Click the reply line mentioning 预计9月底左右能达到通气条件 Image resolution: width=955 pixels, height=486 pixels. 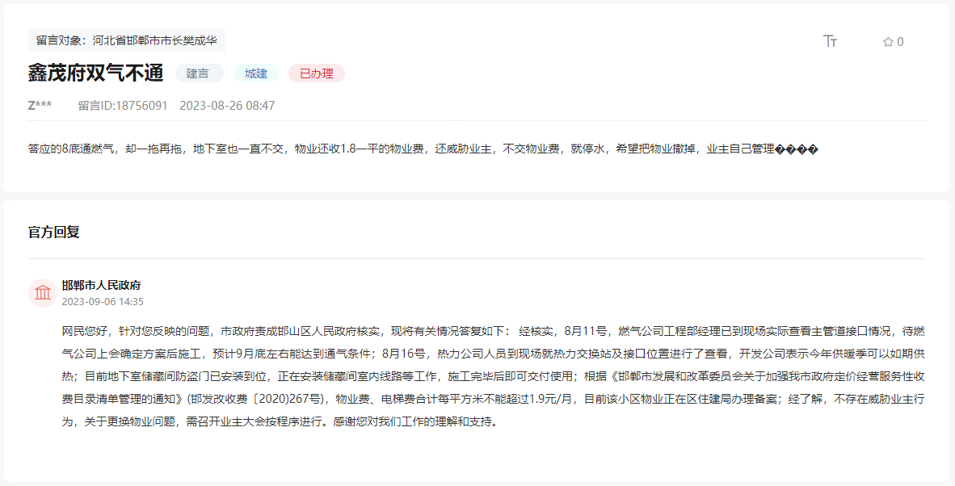coord(494,354)
